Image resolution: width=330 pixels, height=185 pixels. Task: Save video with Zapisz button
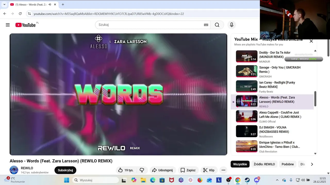point(188,170)
